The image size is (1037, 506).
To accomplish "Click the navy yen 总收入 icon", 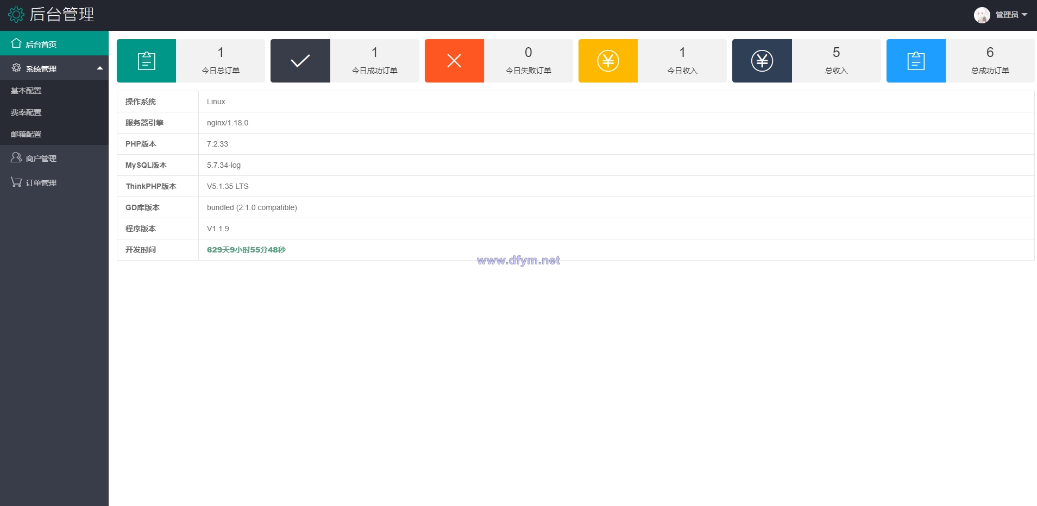I will point(762,61).
